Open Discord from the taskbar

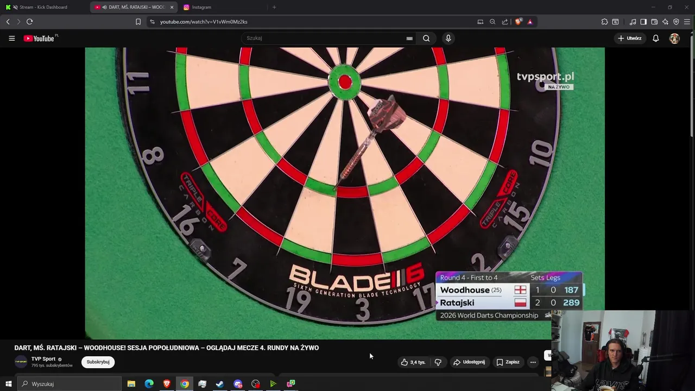pyautogui.click(x=238, y=384)
